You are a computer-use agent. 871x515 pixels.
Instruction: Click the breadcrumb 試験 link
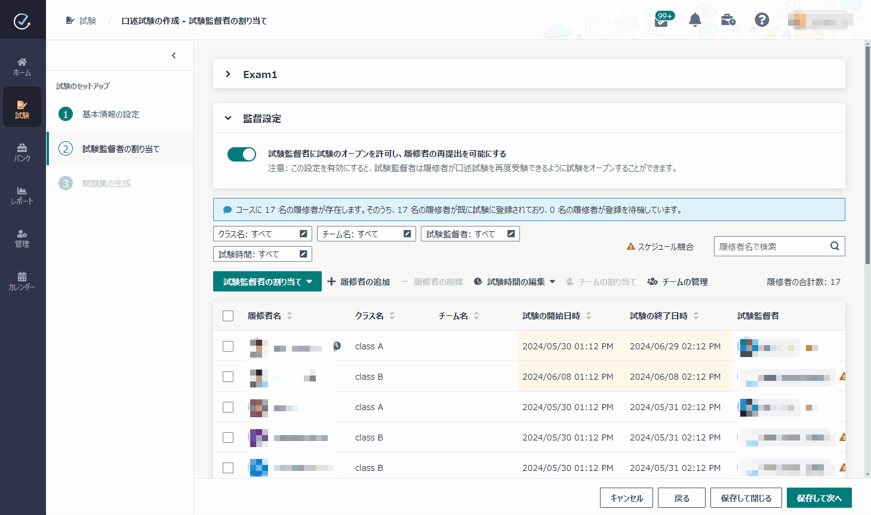[81, 20]
